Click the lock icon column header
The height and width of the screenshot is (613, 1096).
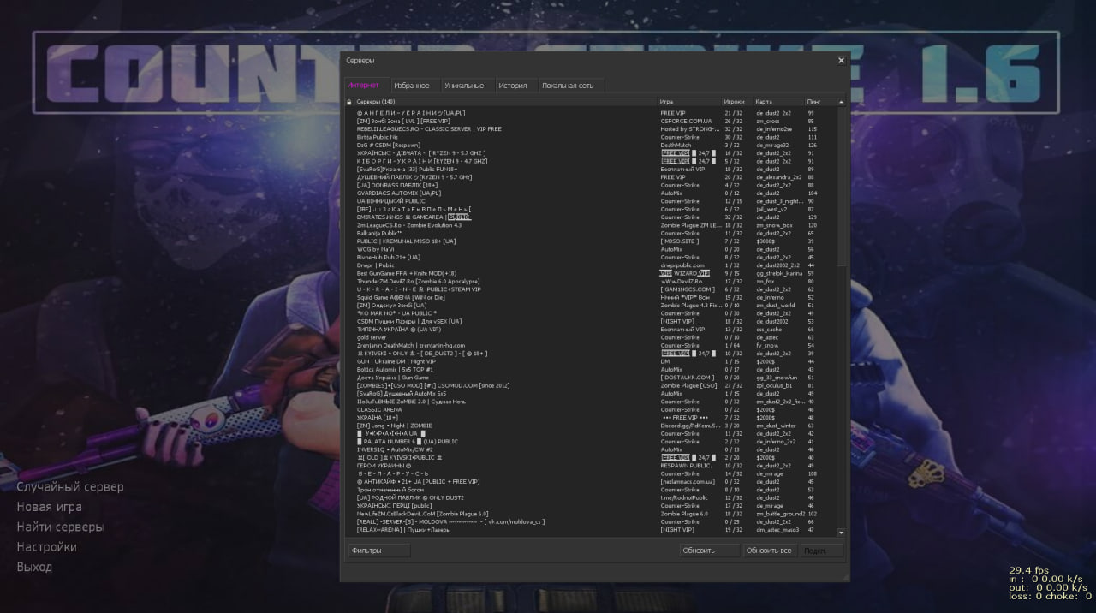tap(349, 102)
